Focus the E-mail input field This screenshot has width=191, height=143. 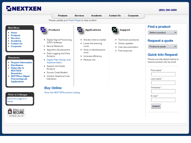click(x=163, y=100)
